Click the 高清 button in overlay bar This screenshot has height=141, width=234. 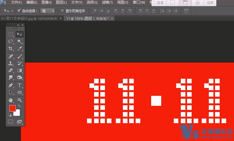[160, 3]
